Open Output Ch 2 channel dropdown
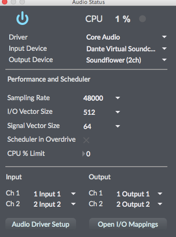The height and width of the screenshot is (237, 176). tap(160, 204)
